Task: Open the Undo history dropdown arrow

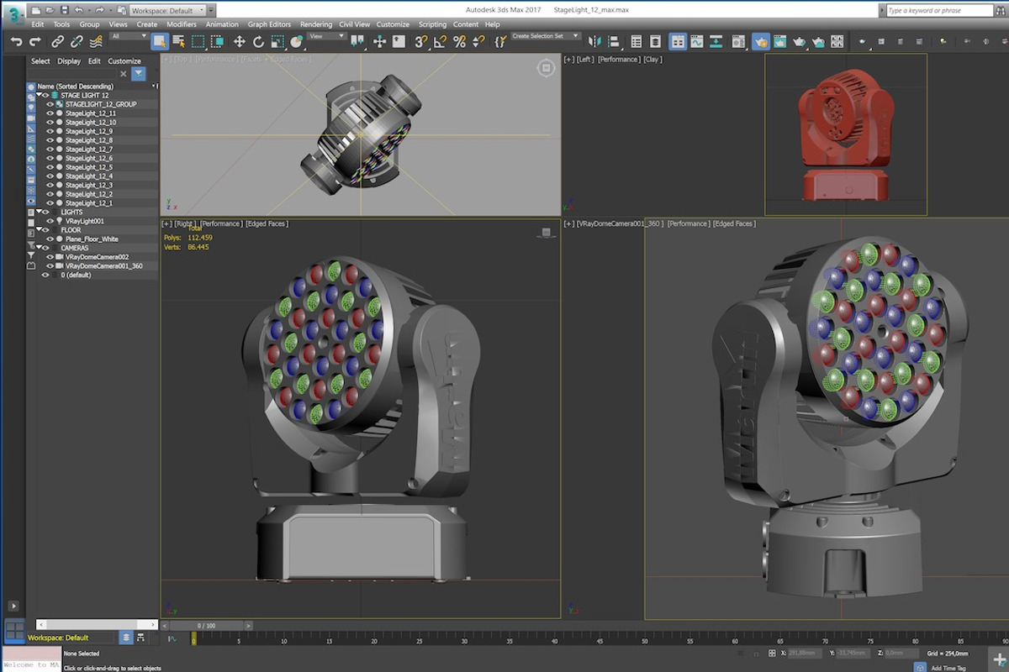Action: [x=91, y=11]
